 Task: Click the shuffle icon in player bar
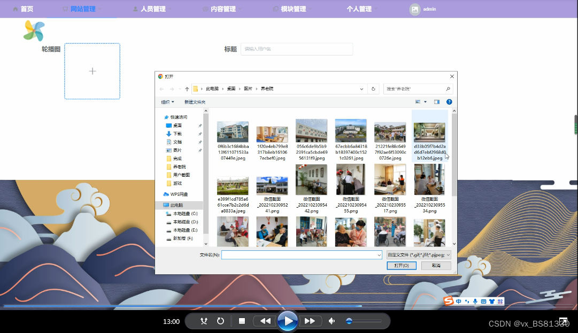[x=204, y=321]
